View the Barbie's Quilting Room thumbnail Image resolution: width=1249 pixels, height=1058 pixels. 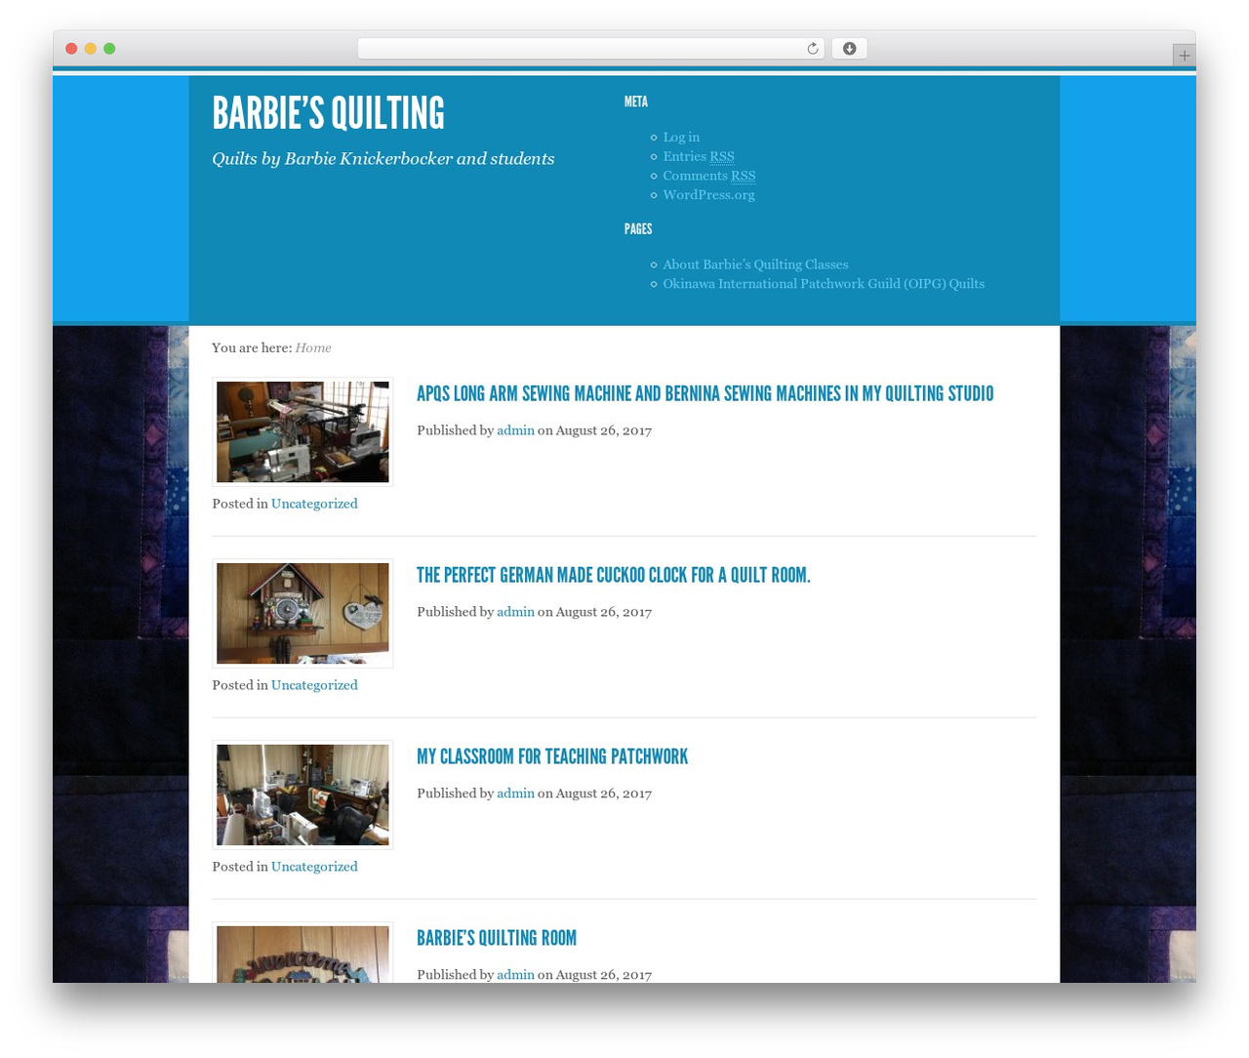[x=302, y=954]
